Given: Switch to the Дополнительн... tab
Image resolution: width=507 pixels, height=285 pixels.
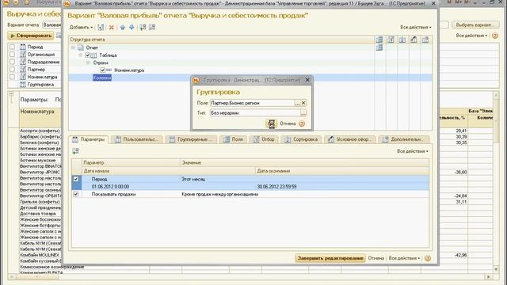Looking at the screenshot, I should pos(403,139).
